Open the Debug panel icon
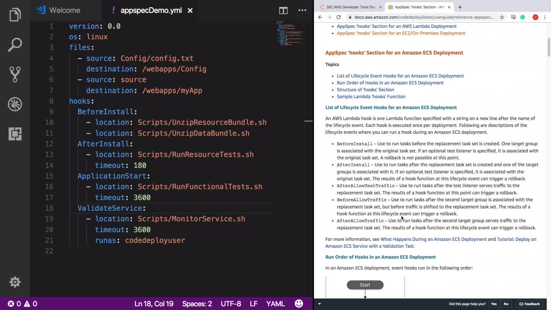The height and width of the screenshot is (310, 551). click(15, 104)
